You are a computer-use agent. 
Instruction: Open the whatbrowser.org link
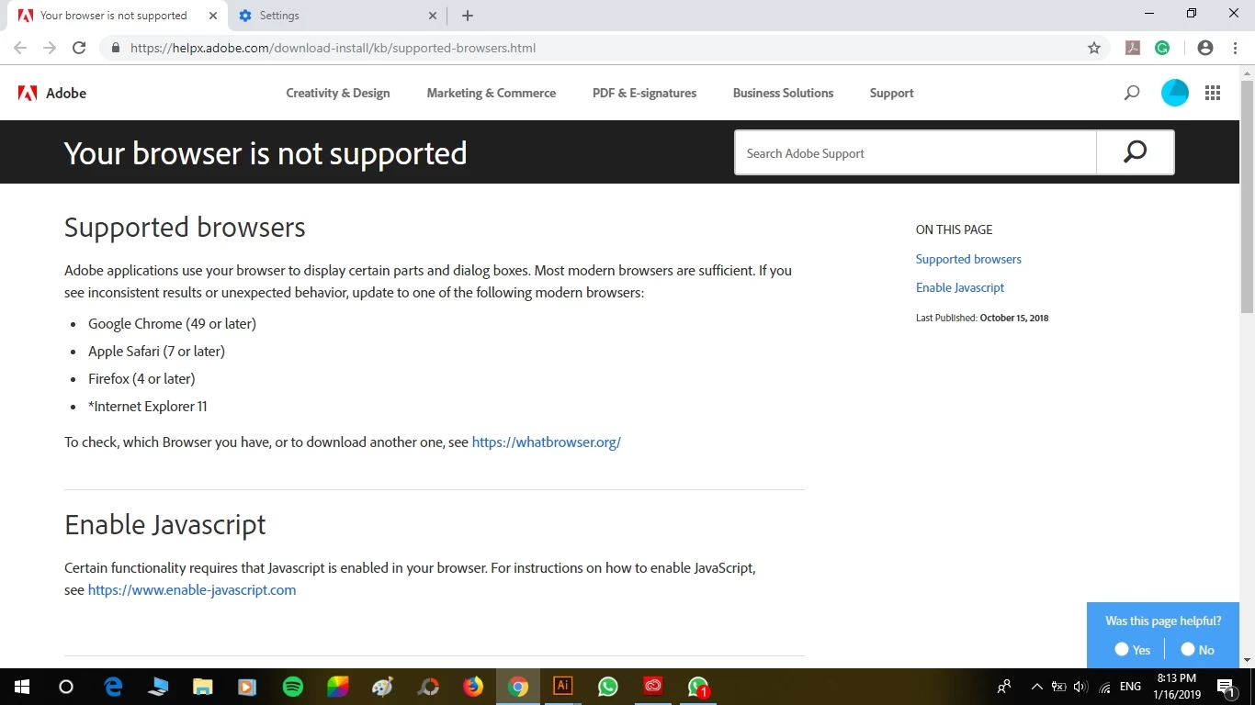click(547, 442)
